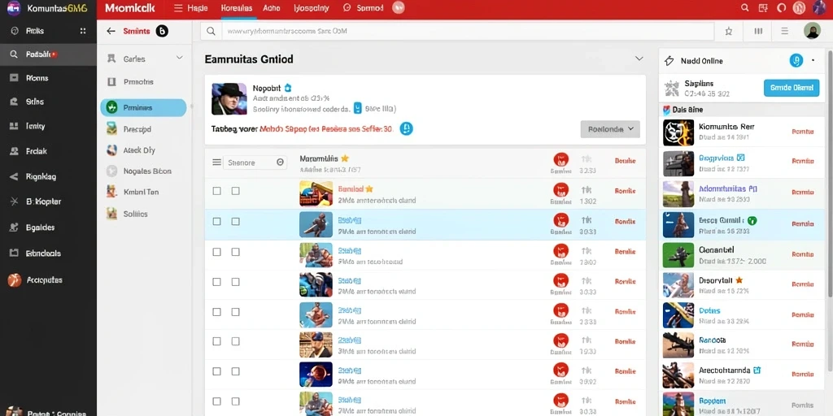Tick second checkbox in the planet thumbnail row
This screenshot has width=833, height=416.
coord(235,372)
